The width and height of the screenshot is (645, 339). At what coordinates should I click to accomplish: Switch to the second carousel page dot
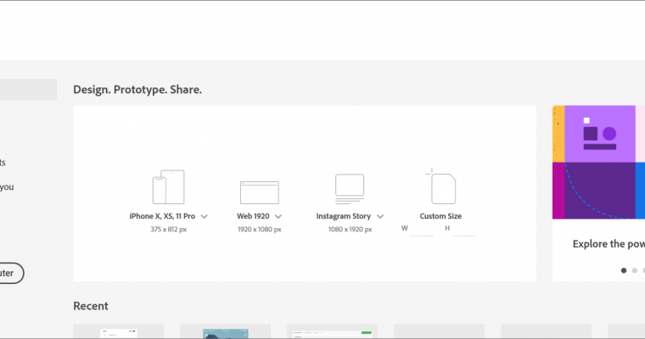point(634,270)
